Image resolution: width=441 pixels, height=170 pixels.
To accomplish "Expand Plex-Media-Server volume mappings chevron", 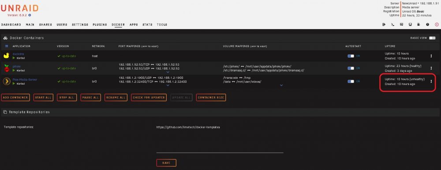I will (x=281, y=85).
